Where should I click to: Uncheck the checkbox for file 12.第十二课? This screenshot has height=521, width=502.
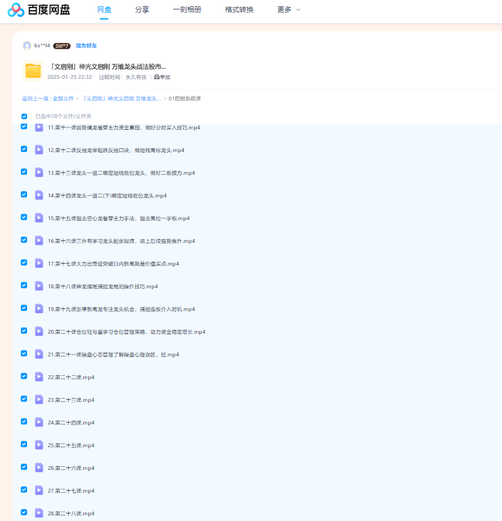pos(24,149)
